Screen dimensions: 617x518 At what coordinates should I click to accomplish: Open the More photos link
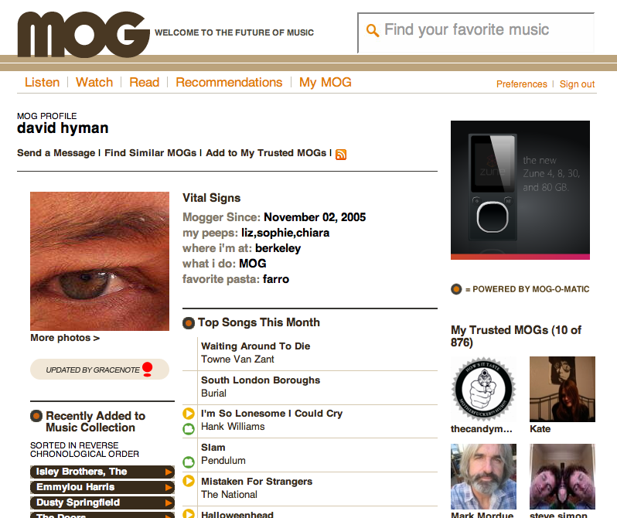65,338
